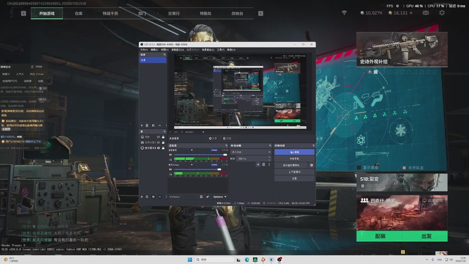Open virtual camera settings gear icon

(x=311, y=165)
